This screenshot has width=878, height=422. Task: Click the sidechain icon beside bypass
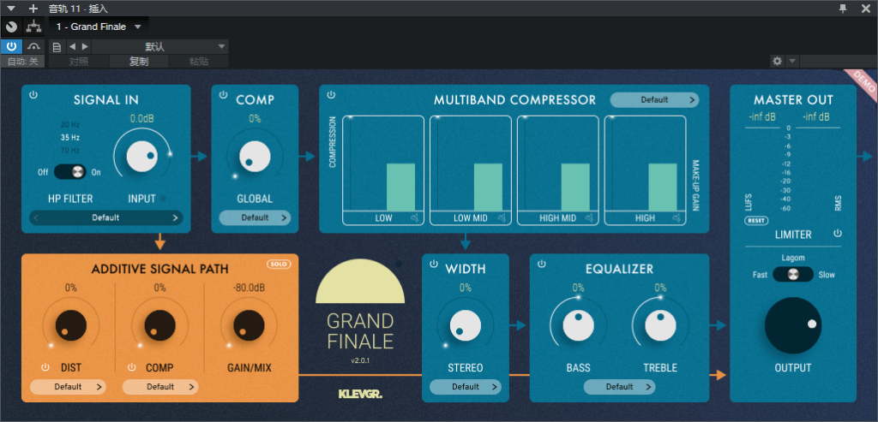click(x=34, y=46)
